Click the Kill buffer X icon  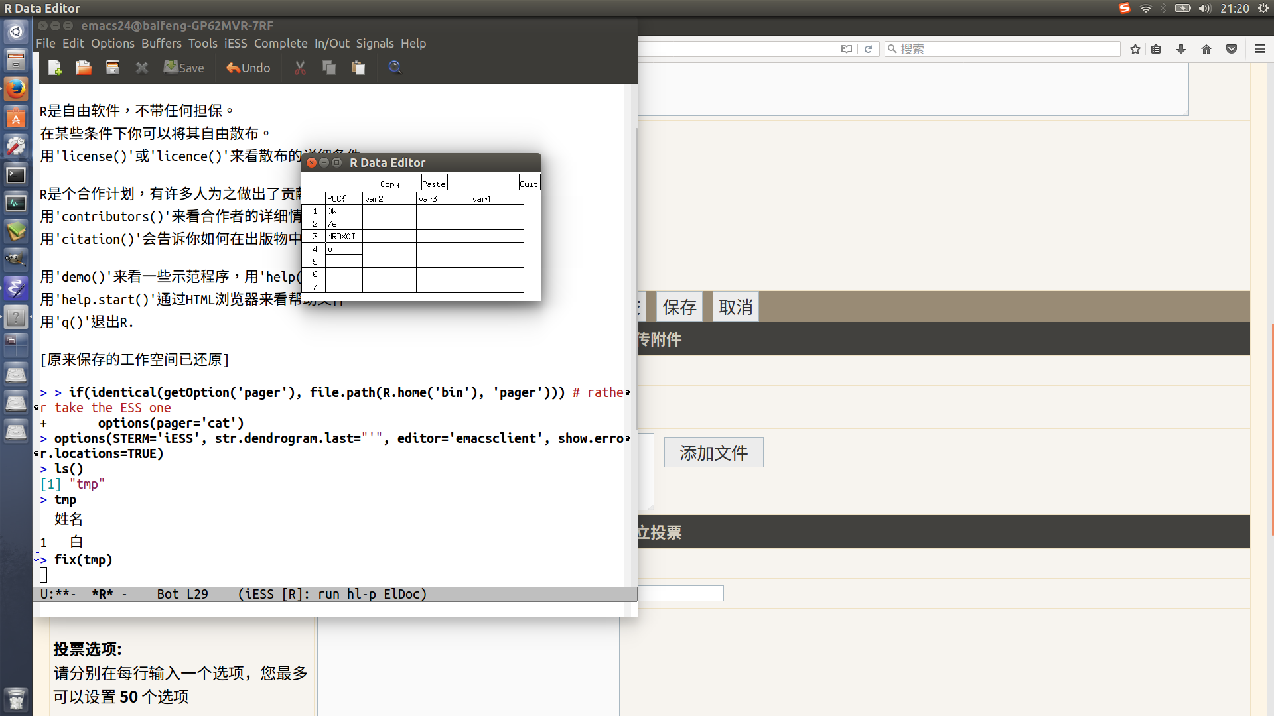coord(141,68)
